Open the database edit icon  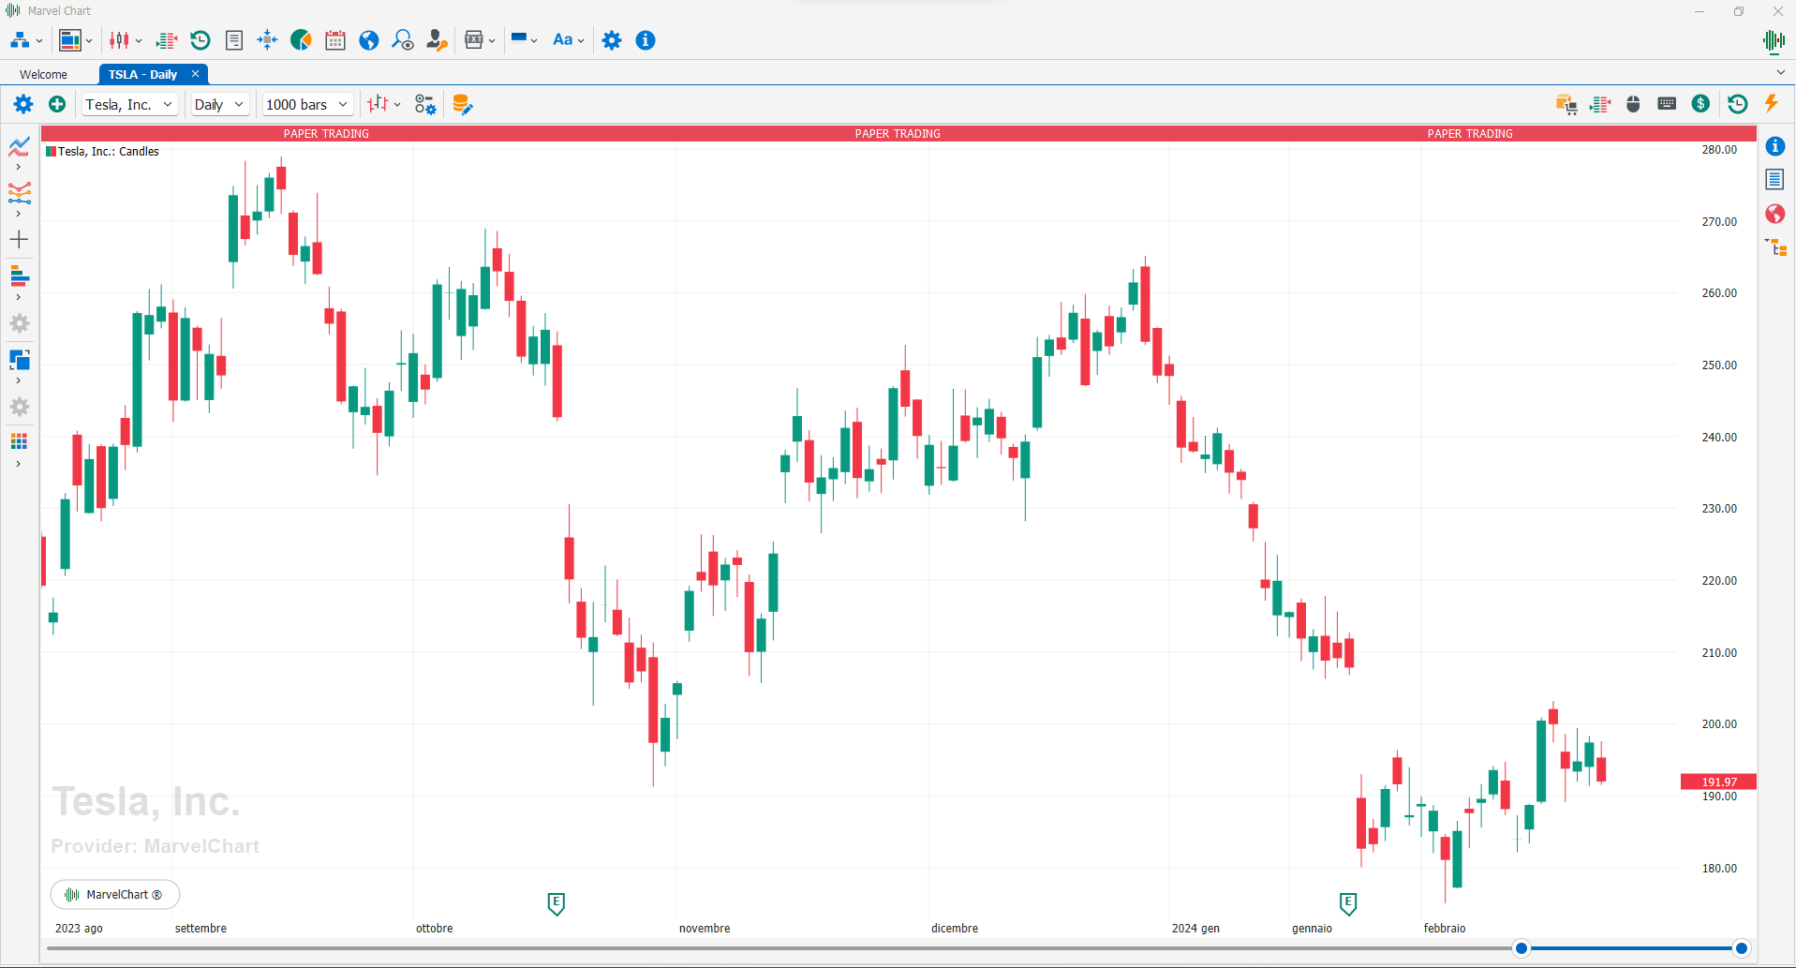(x=462, y=104)
